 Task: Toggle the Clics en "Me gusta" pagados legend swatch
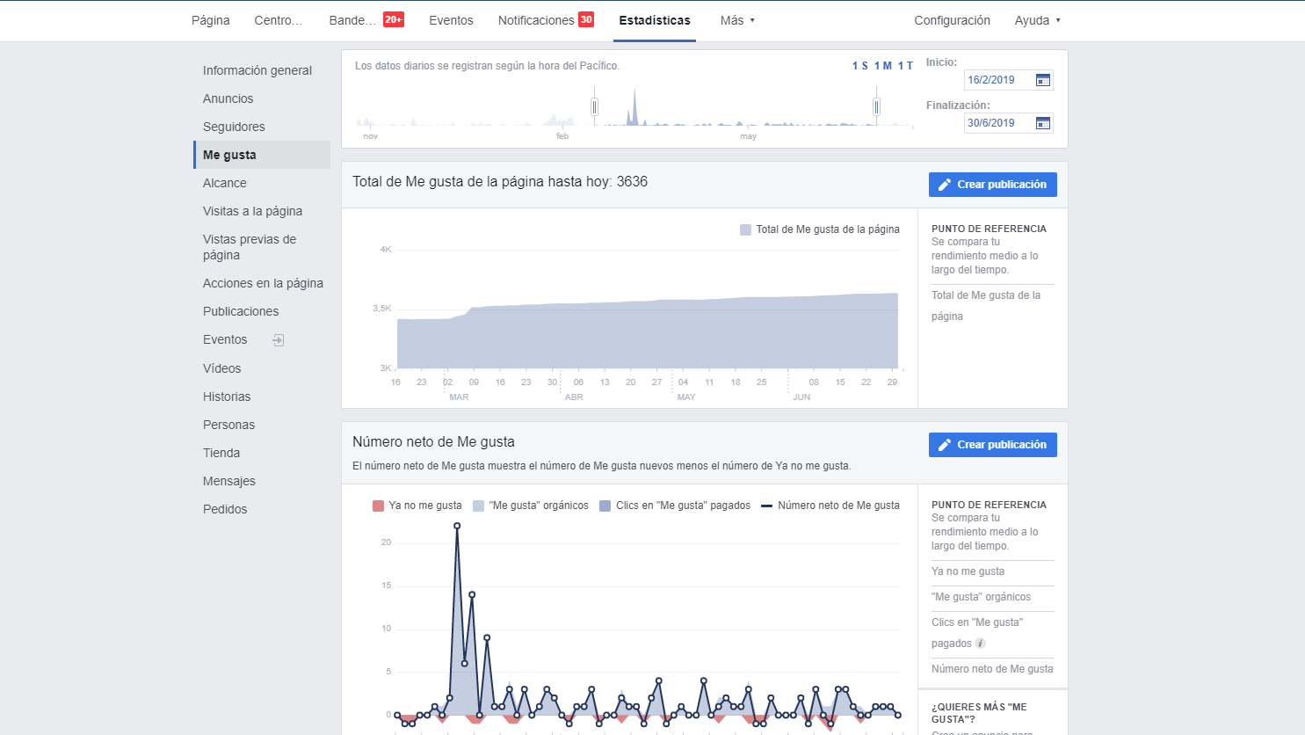tap(605, 506)
